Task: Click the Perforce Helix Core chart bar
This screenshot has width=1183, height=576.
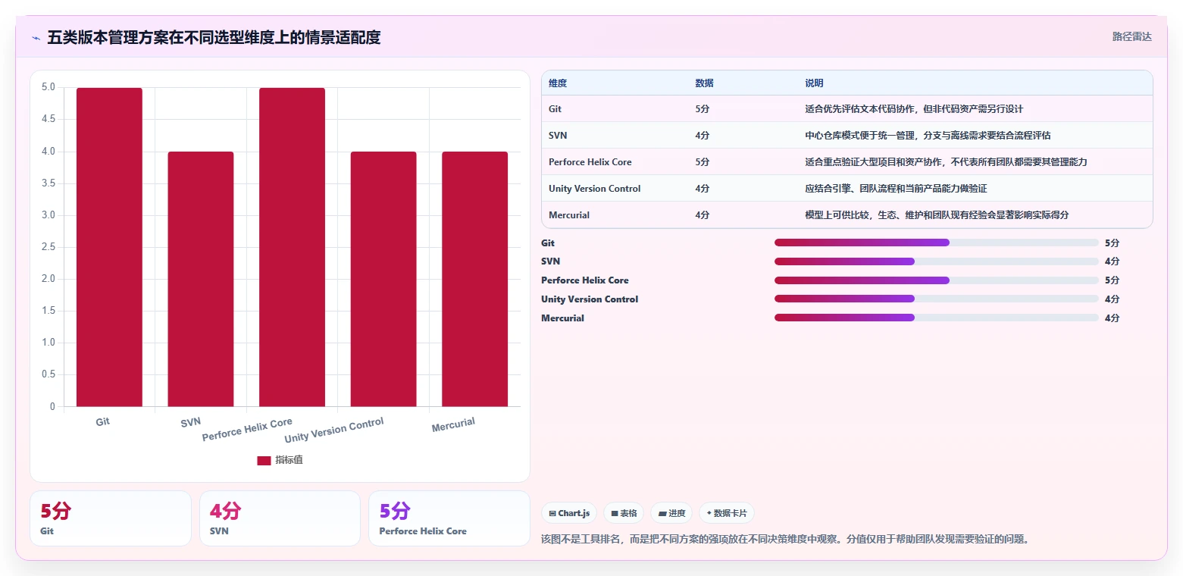Action: 292,247
